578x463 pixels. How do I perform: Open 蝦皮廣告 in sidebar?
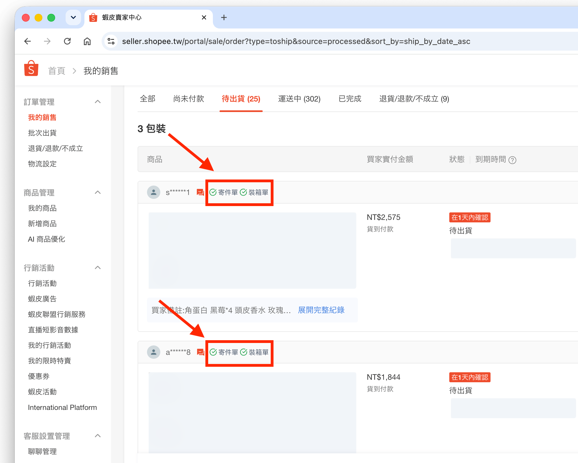click(42, 299)
